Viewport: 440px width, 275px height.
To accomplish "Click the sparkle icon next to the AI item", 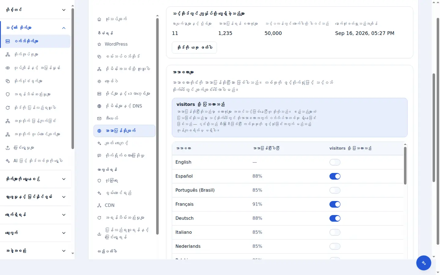I will (x=8, y=161).
